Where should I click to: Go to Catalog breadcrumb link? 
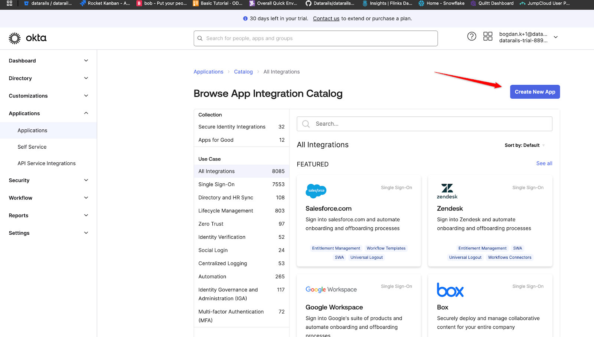tap(243, 72)
